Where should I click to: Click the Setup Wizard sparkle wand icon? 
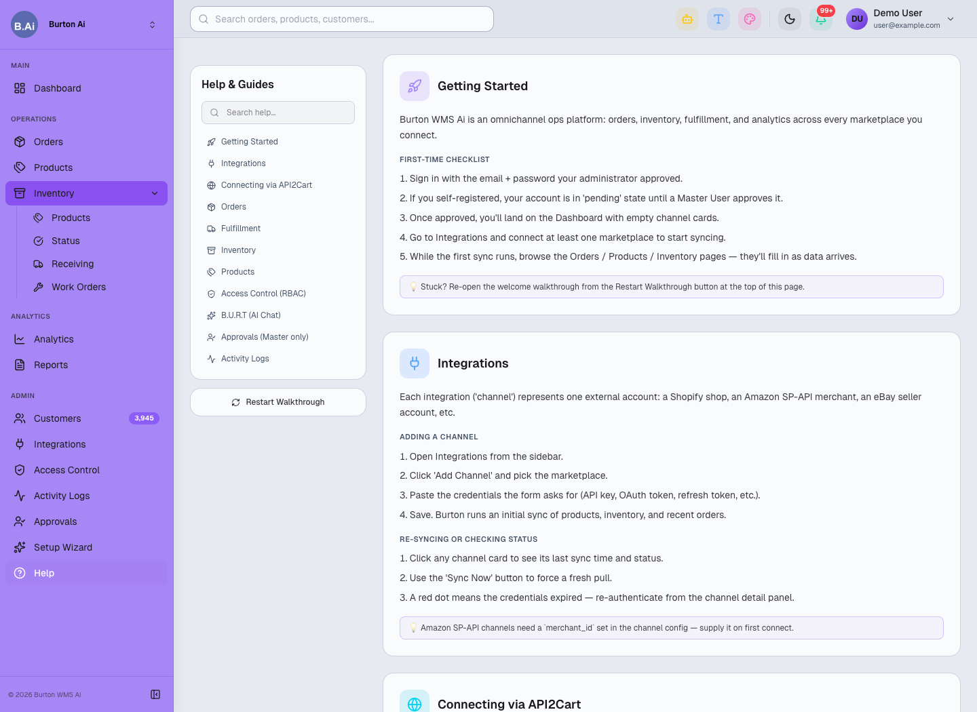(x=20, y=547)
